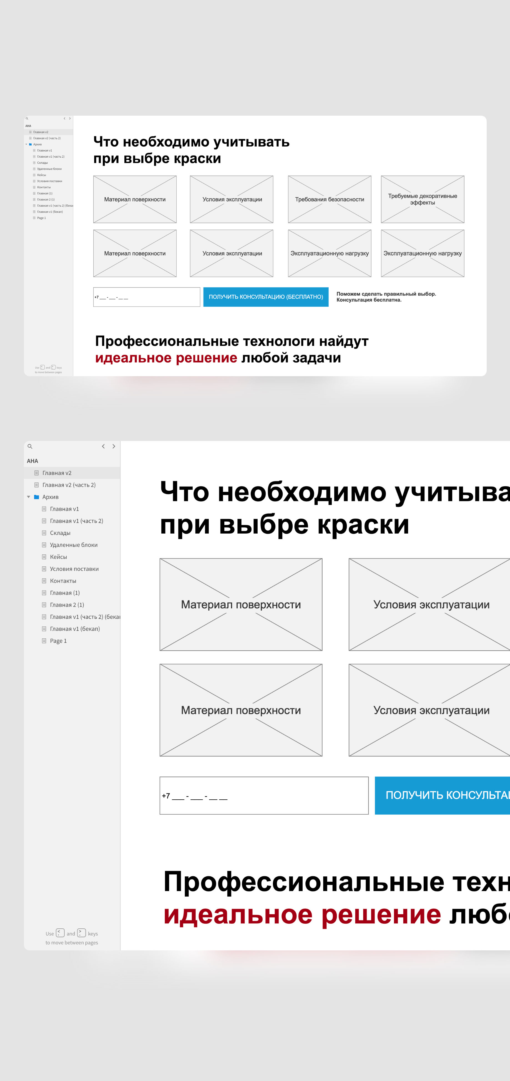
Task: Click the next-page chevron in the small upper sidebar
Action: pos(70,119)
